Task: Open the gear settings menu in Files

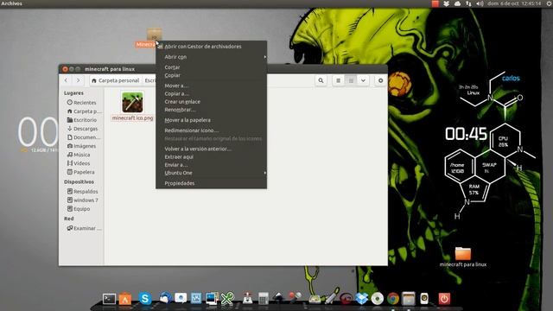Action: pyautogui.click(x=380, y=80)
